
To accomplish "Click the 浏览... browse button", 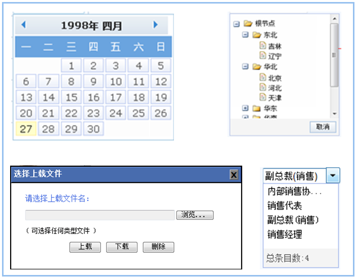I will point(195,215).
